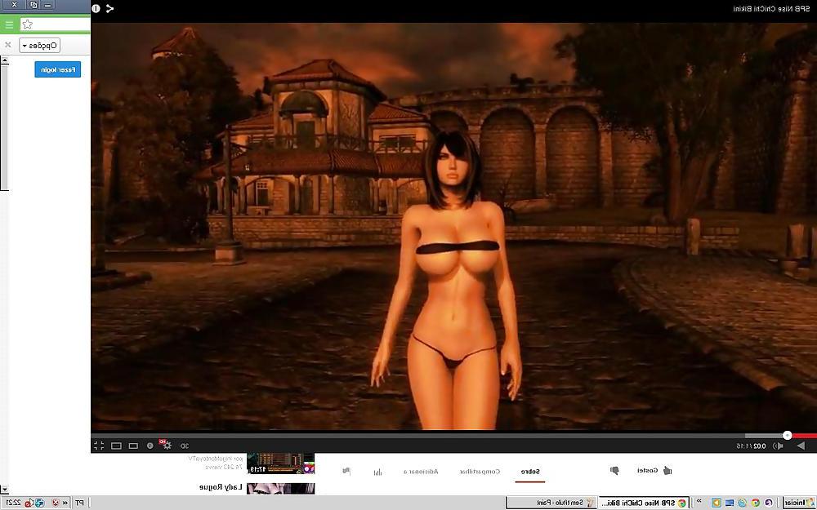Open the Opções dropdown
The height and width of the screenshot is (510, 817).
39,45
